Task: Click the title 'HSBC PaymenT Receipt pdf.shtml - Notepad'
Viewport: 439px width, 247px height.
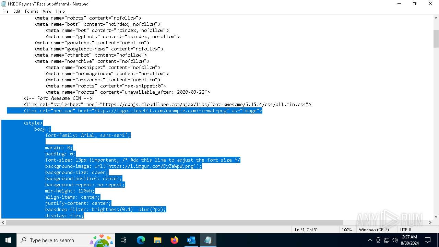Action: 48,4
